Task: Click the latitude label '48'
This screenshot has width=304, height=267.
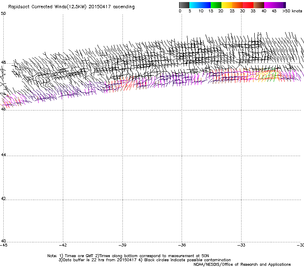Action: [x=3, y=62]
